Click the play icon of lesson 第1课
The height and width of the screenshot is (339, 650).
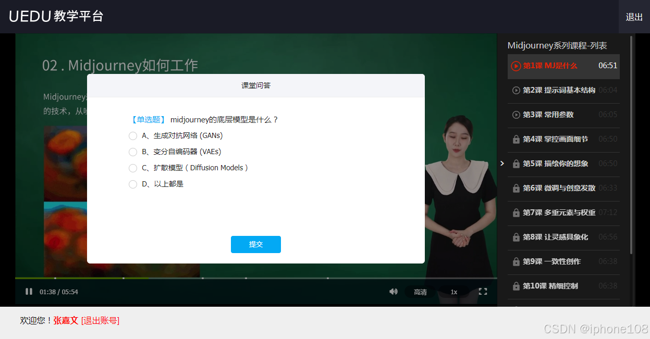coord(516,66)
